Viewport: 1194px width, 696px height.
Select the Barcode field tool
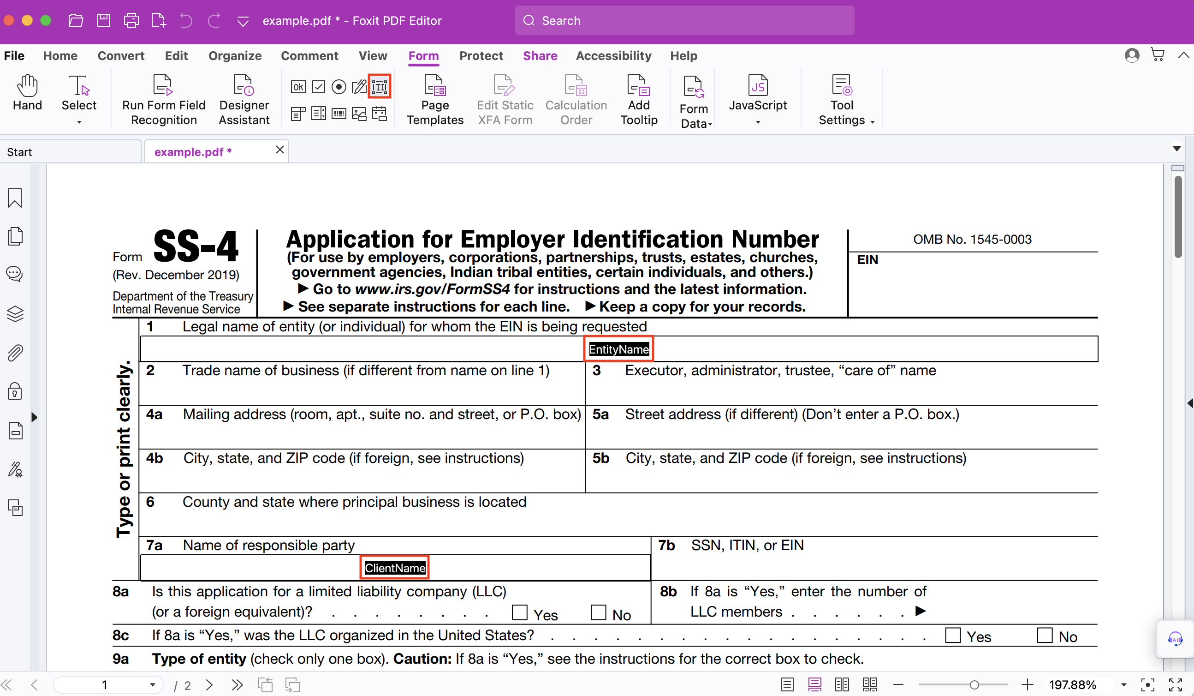coord(339,114)
